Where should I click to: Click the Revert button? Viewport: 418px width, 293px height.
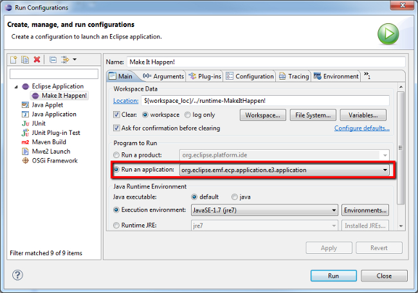379,248
